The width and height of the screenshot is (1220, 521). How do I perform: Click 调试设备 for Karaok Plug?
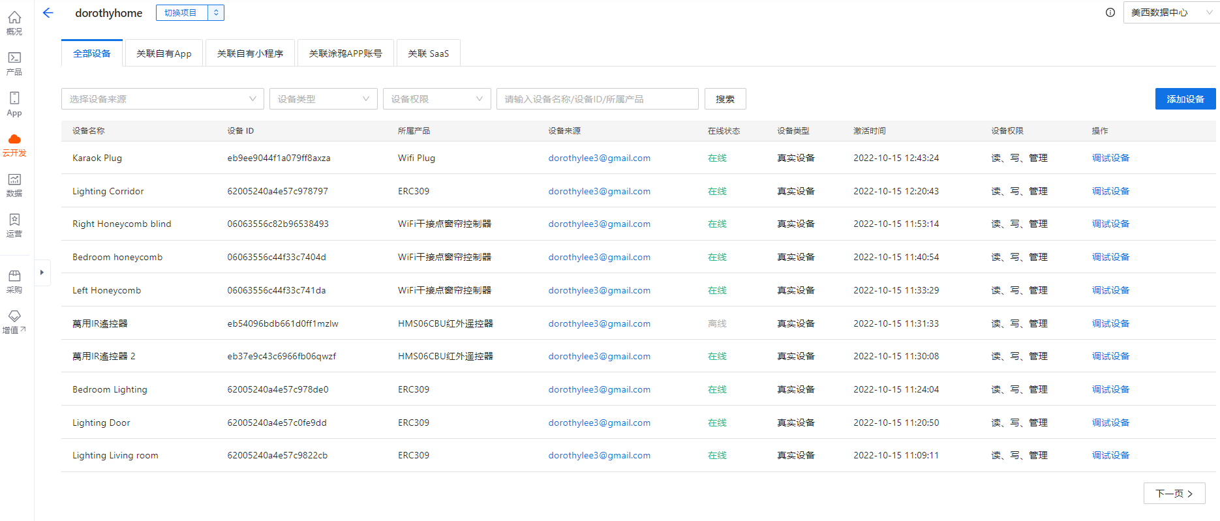pos(1110,158)
